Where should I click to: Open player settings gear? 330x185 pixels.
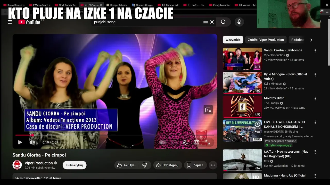click(185, 142)
